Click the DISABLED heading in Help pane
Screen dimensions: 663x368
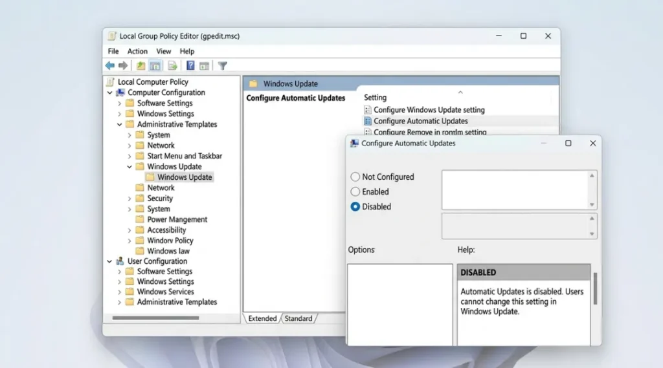point(478,272)
